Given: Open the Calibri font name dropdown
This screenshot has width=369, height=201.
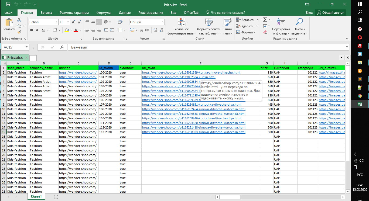Looking at the screenshot, I should tap(56, 22).
